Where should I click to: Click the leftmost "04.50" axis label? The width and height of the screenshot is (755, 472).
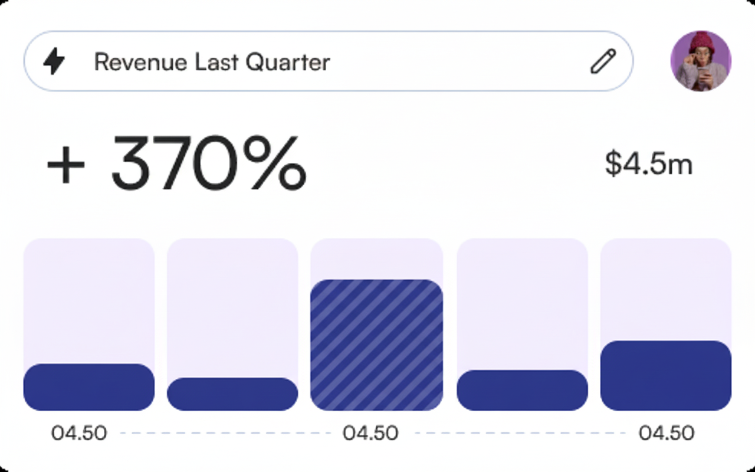pos(79,433)
